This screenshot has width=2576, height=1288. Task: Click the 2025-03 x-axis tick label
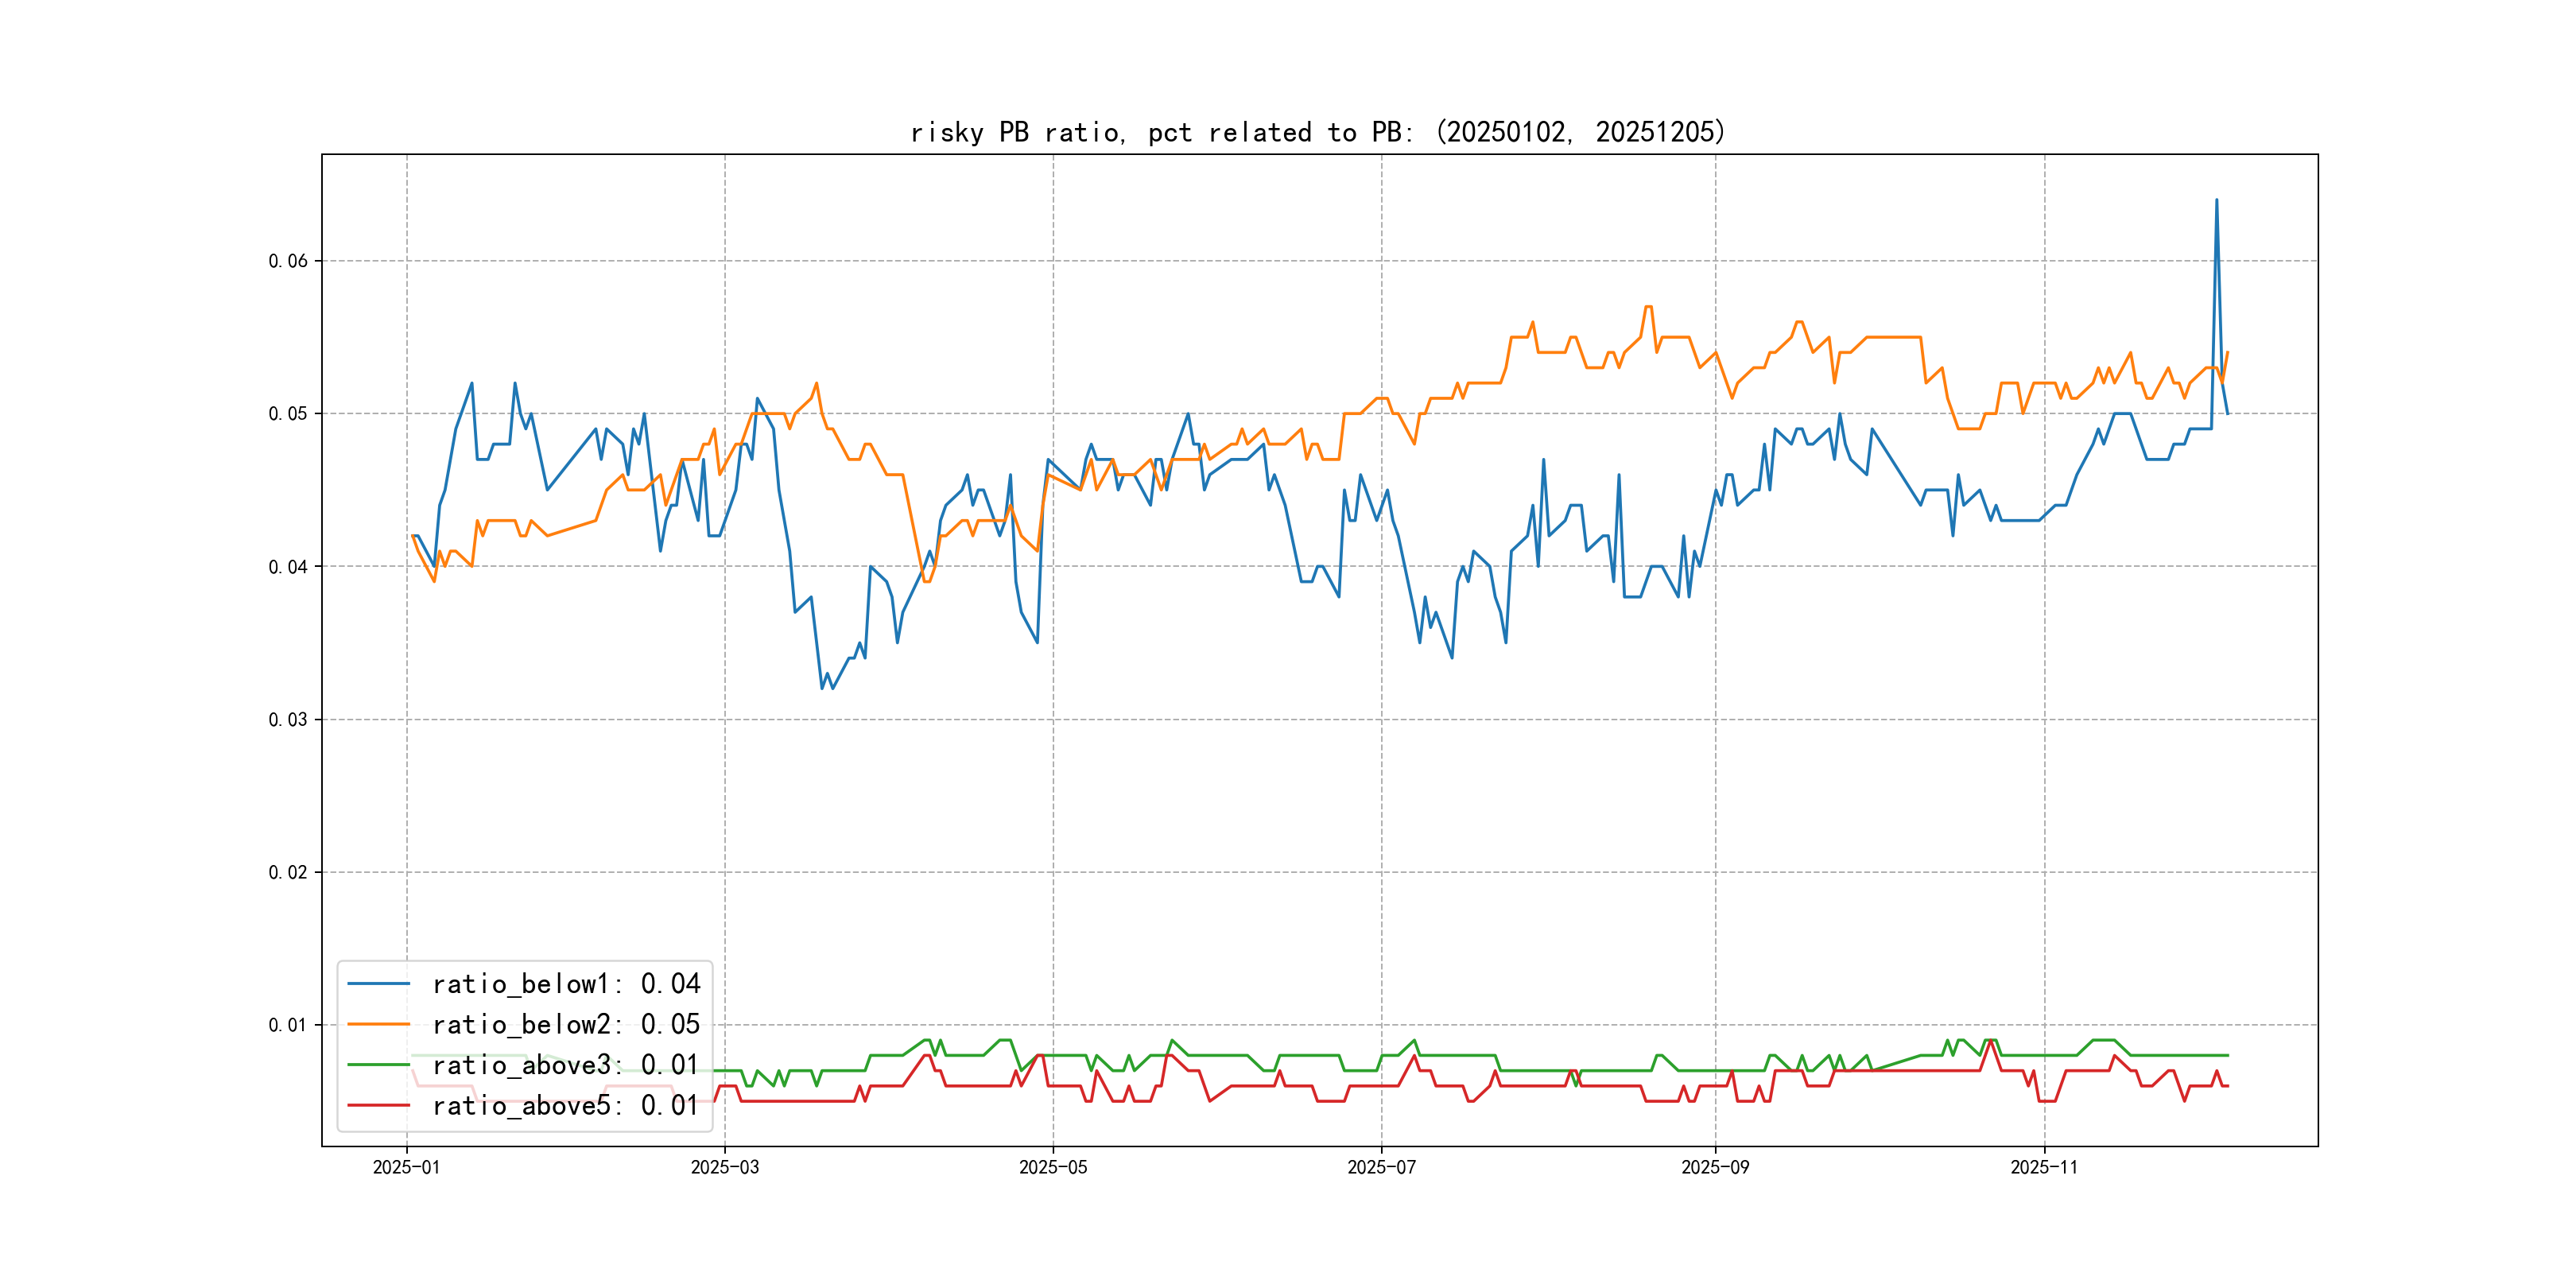point(724,1168)
